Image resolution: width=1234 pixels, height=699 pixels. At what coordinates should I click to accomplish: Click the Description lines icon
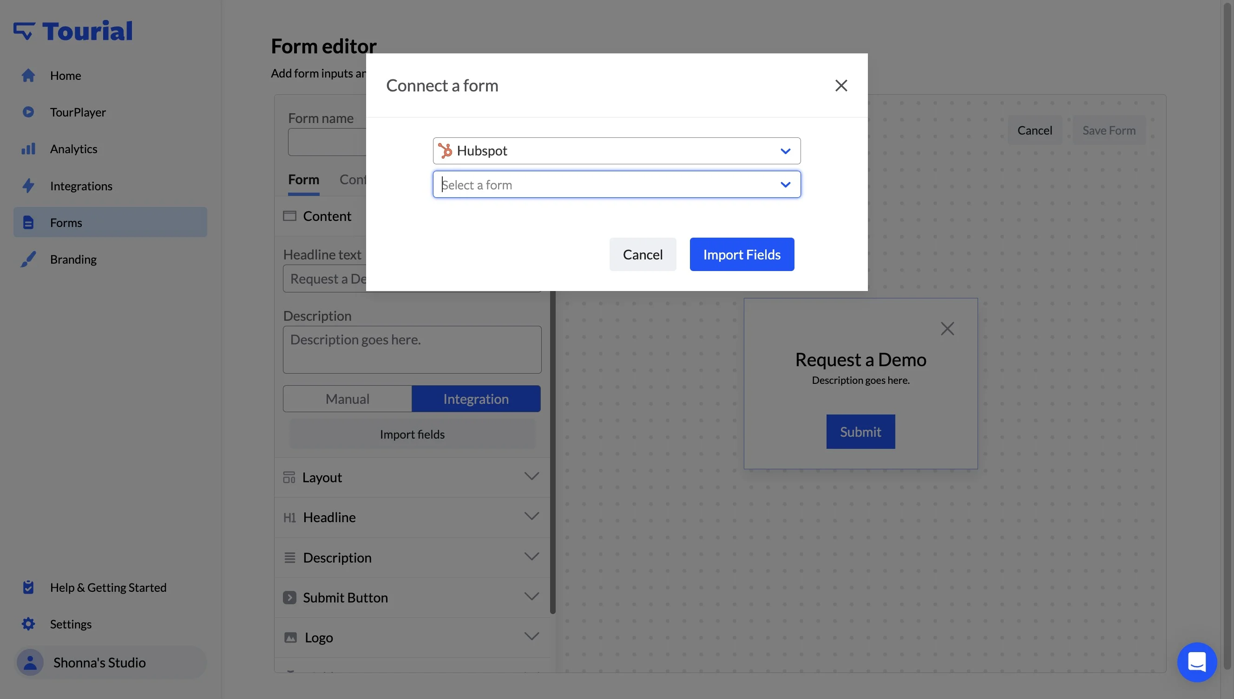pos(289,557)
